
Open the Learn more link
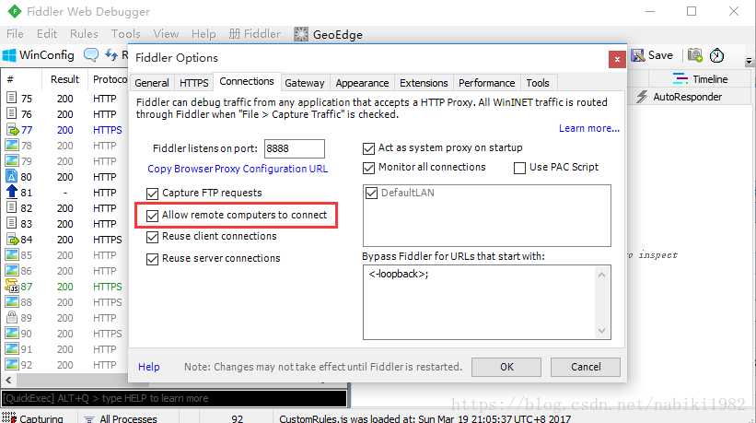[x=589, y=128]
